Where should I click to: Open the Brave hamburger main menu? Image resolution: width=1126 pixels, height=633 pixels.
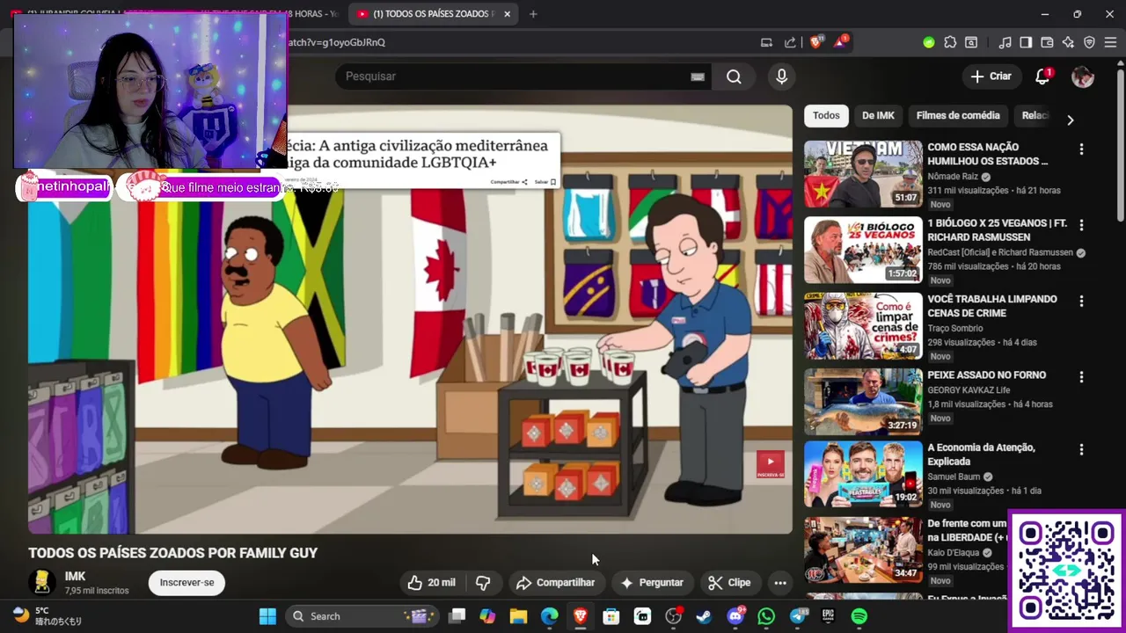pyautogui.click(x=1110, y=42)
